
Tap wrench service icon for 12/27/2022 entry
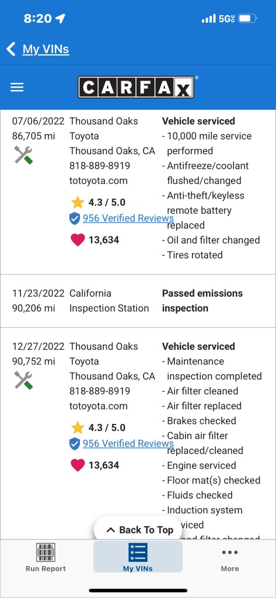[23, 380]
